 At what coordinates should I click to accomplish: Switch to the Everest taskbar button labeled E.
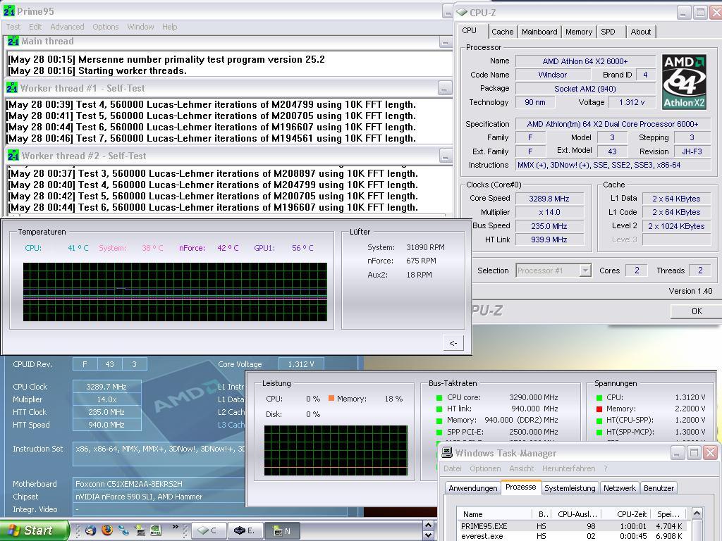pos(245,531)
